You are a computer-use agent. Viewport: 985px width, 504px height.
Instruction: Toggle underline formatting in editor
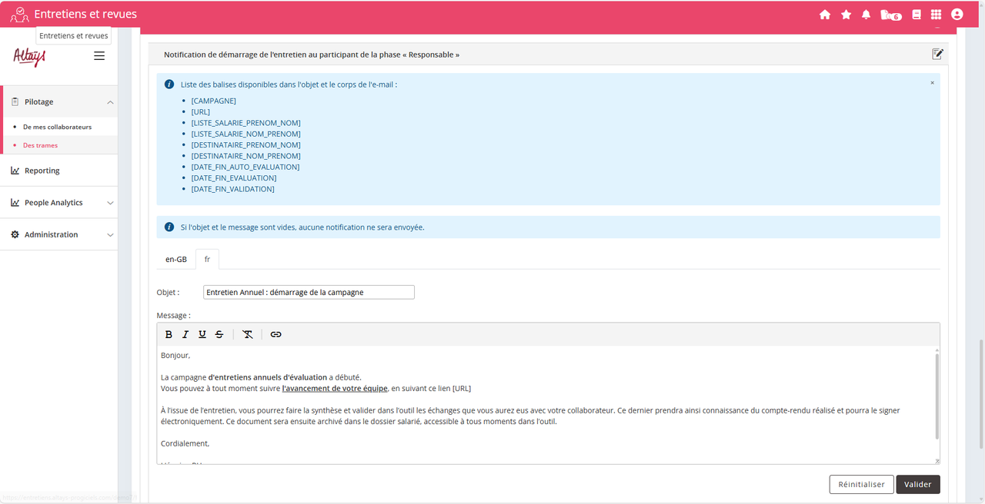point(202,334)
